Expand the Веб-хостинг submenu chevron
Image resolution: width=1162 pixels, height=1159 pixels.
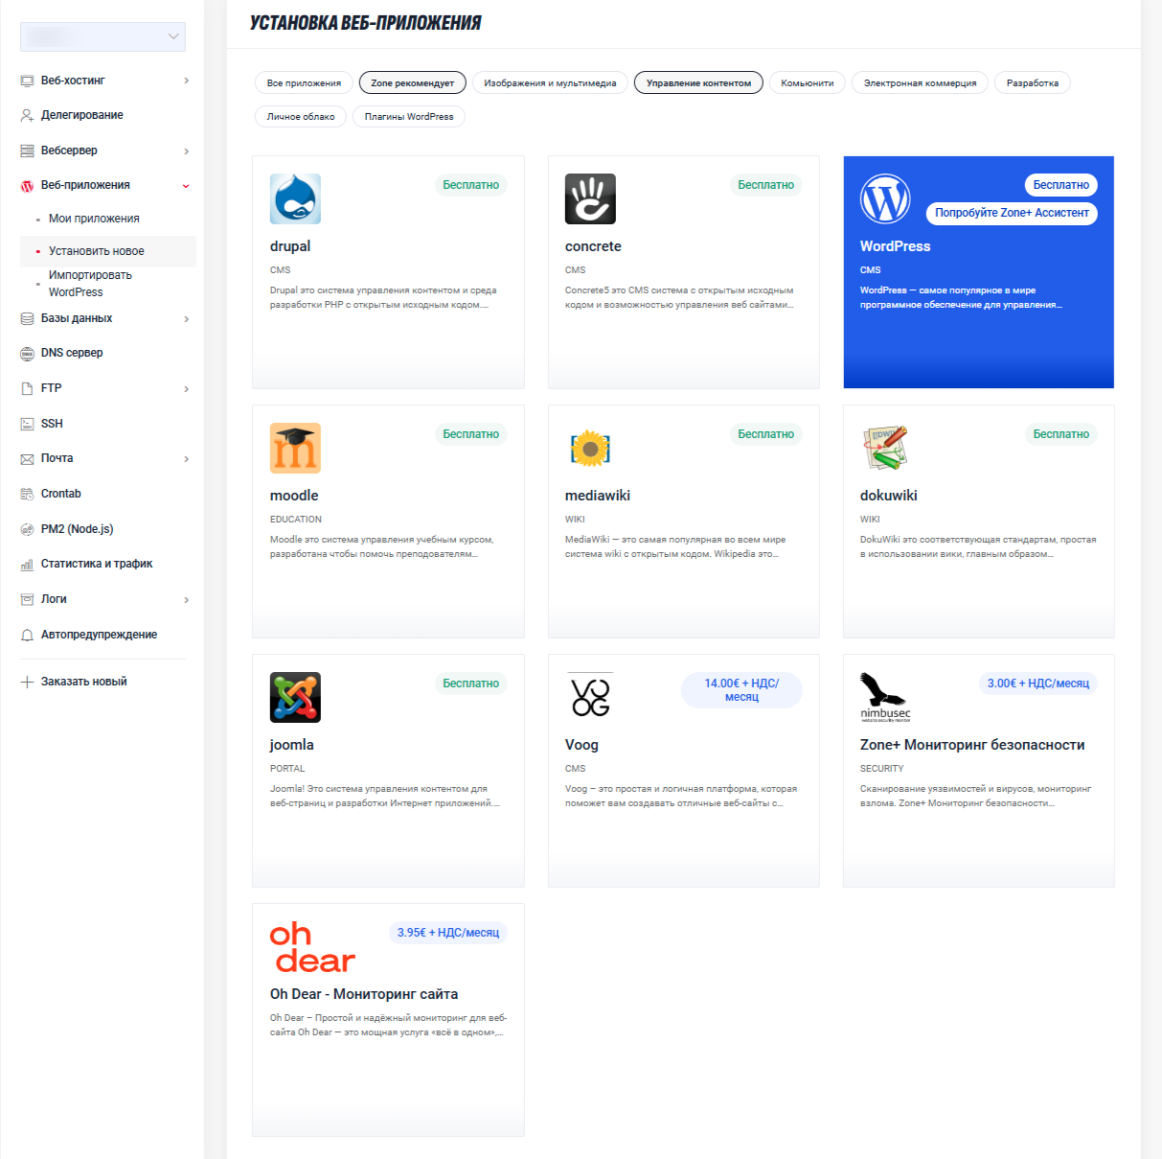click(186, 81)
